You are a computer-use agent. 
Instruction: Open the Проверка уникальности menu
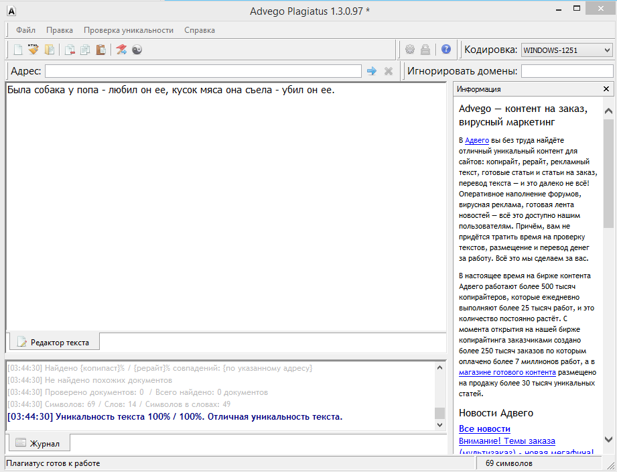pos(129,30)
